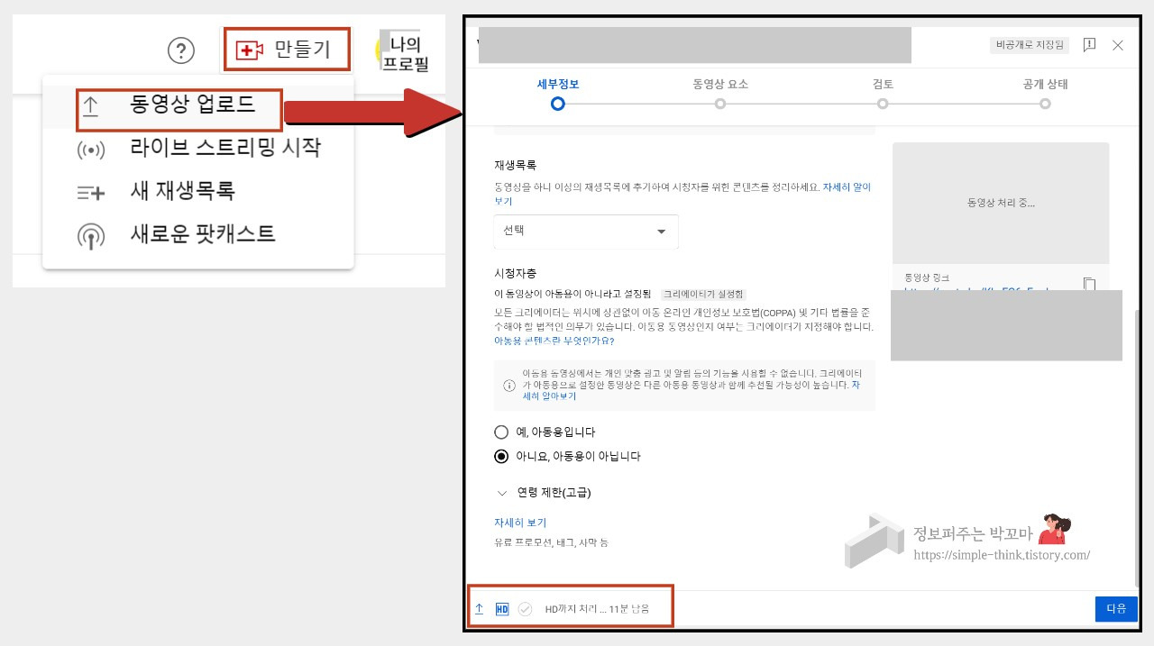Image resolution: width=1154 pixels, height=646 pixels.
Task: Click the upload status arrow icon
Action: point(479,609)
